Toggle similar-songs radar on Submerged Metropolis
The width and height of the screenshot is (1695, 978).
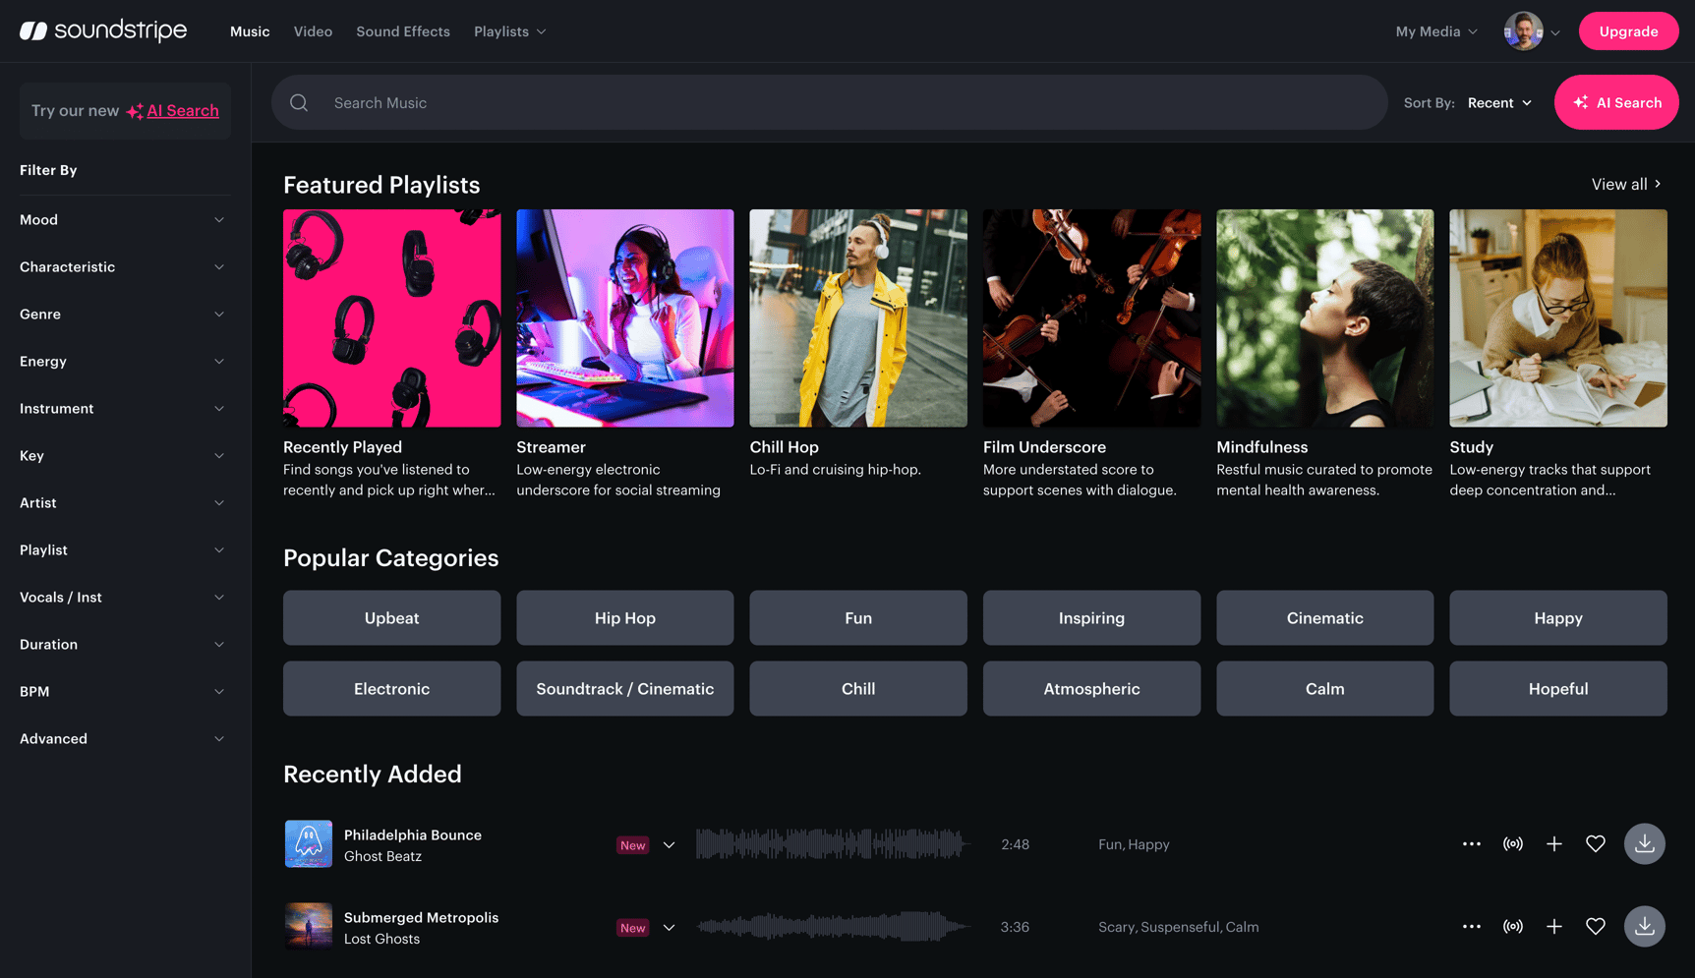[x=1512, y=926]
